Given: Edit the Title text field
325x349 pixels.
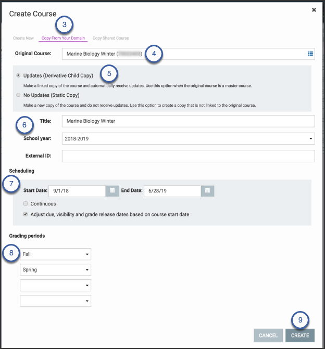Looking at the screenshot, I should pyautogui.click(x=189, y=121).
